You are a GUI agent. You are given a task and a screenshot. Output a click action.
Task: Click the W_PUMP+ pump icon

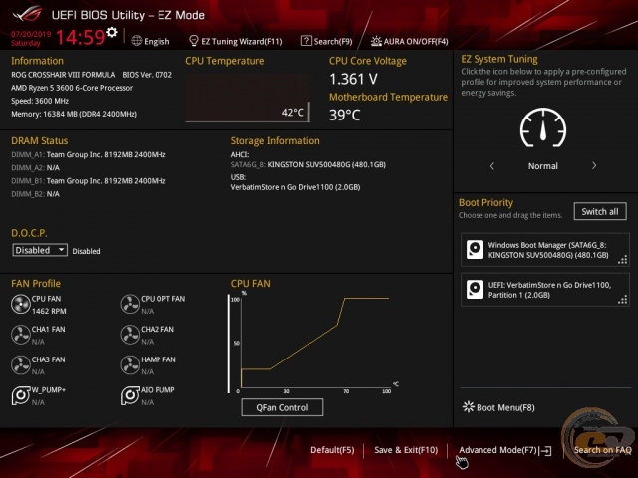21,395
